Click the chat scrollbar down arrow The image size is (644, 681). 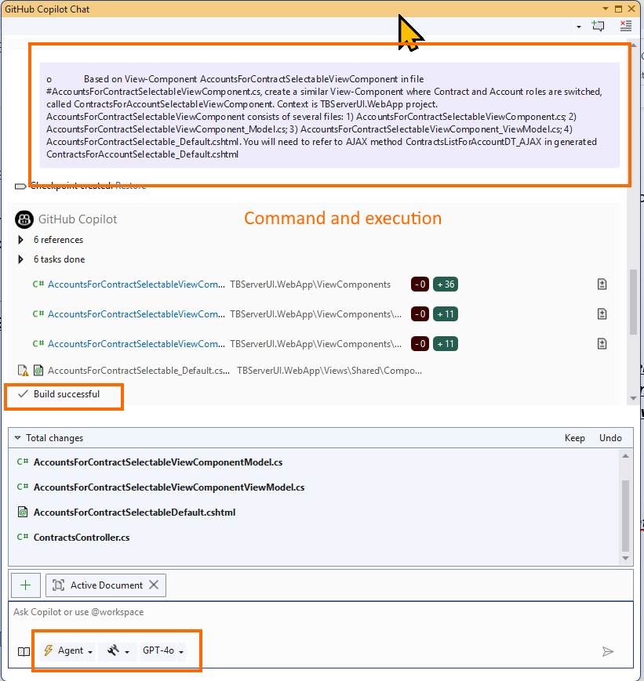point(633,398)
